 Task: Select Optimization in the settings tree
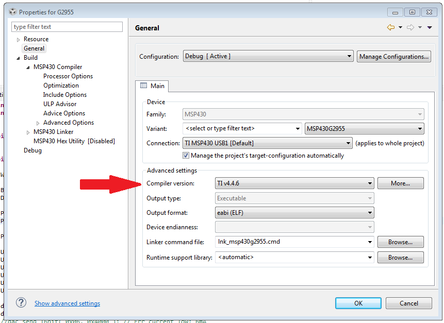click(x=61, y=85)
